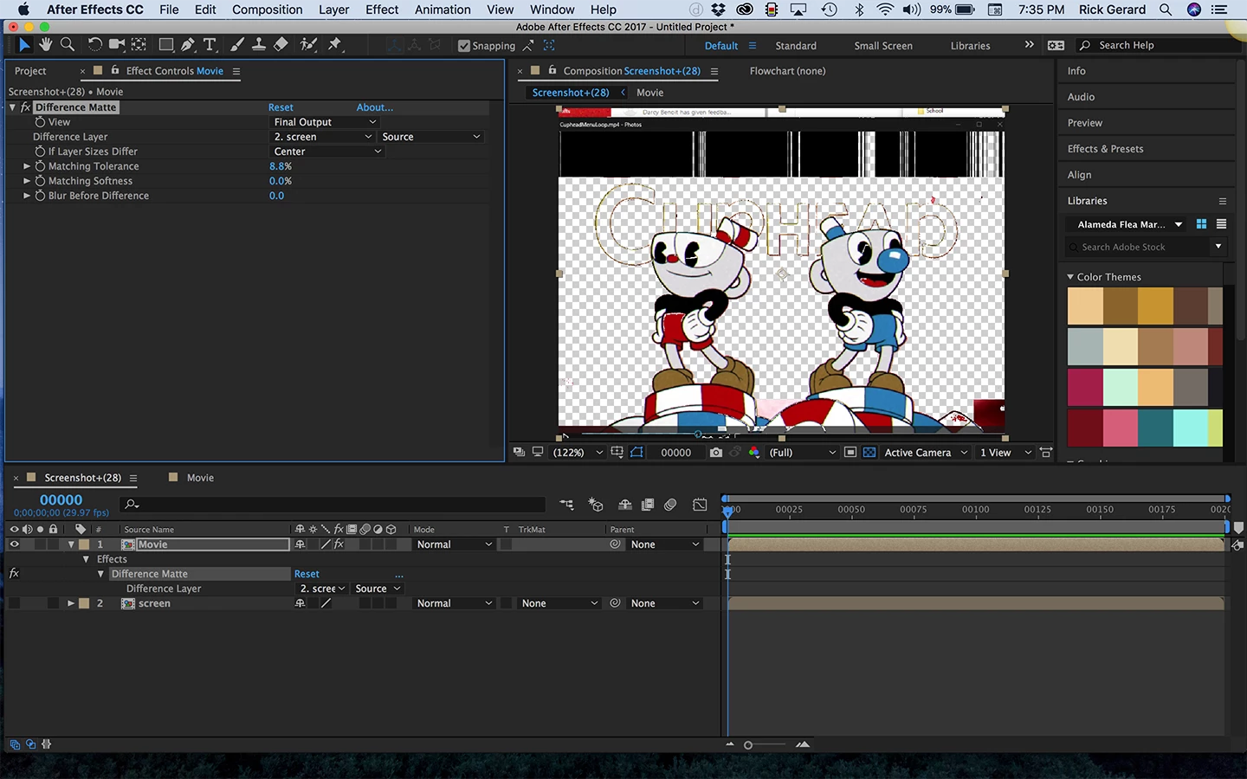The width and height of the screenshot is (1247, 779).
Task: Open the Animation menu
Action: (443, 10)
